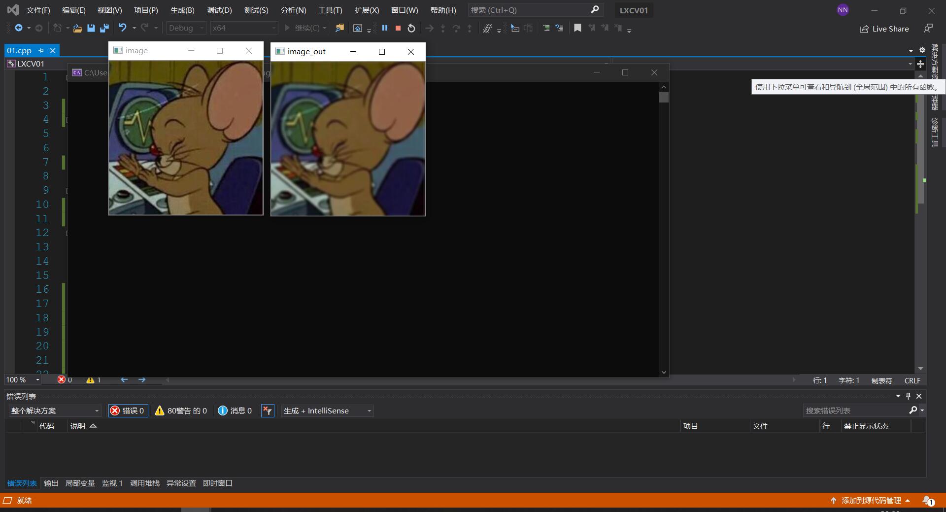Expand the undo history dropdown arrow
Screen dimensions: 946x512
point(134,28)
